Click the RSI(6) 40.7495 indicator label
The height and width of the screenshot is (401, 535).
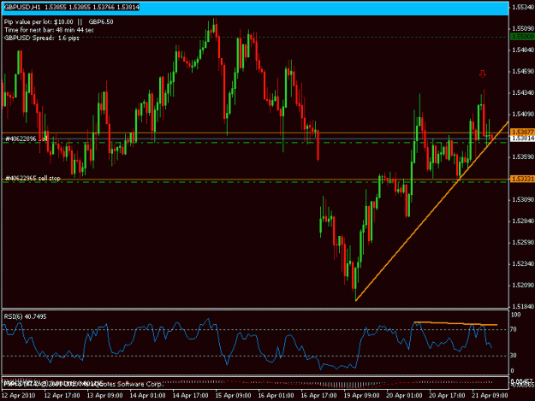point(25,316)
